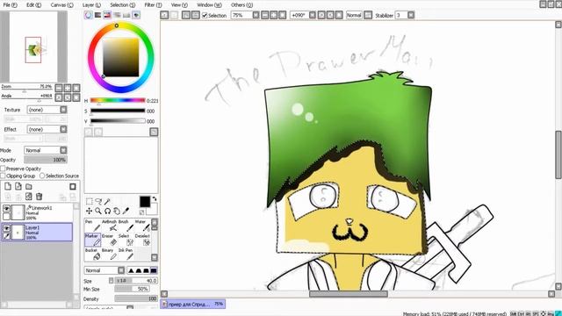The width and height of the screenshot is (562, 316).
Task: Open the Canvas menu
Action: click(x=61, y=5)
